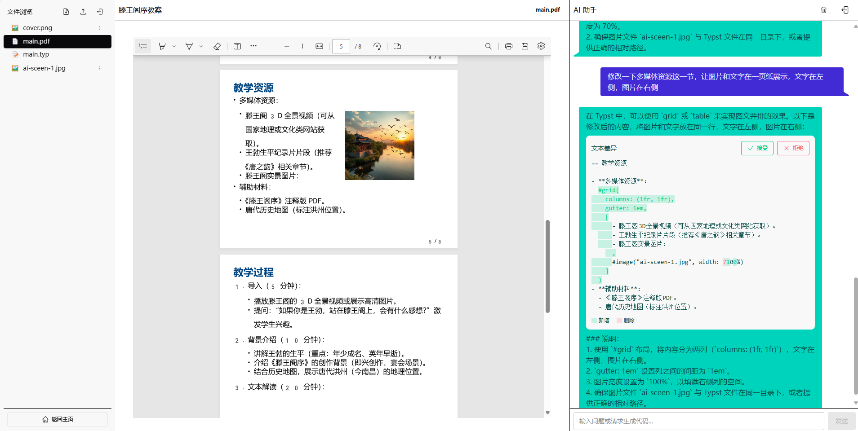Open the cover.png context menu

[99, 27]
